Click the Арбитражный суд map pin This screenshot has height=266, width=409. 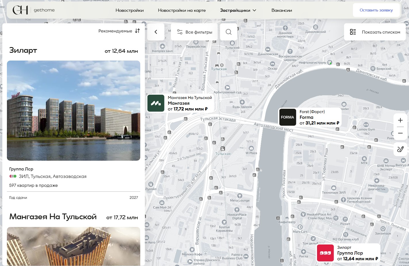[x=227, y=88]
